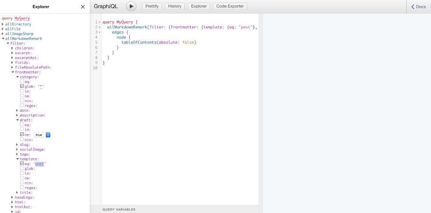This screenshot has height=213, width=431.
Task: Fold edges block at line 3 arrow
Action: coord(99,33)
